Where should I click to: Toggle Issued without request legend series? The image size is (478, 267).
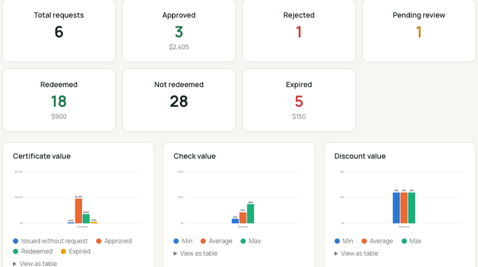pos(50,241)
